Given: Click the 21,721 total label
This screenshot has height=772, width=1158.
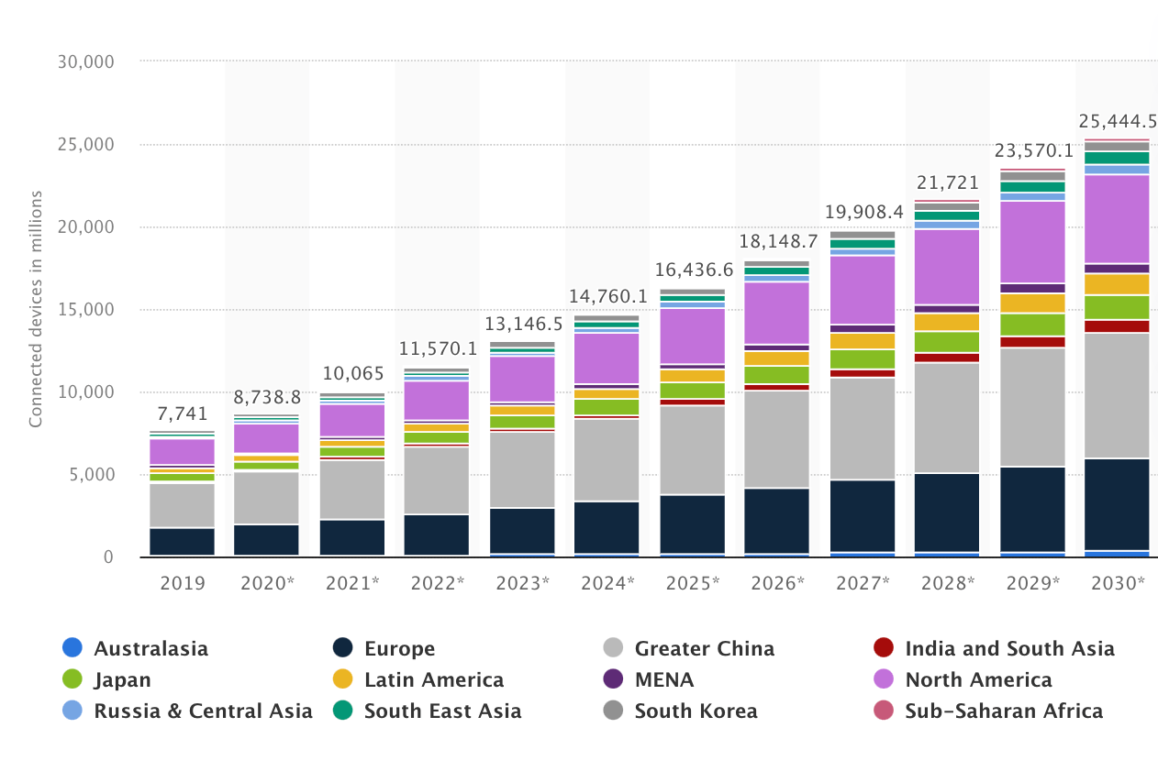Looking at the screenshot, I should [x=950, y=182].
